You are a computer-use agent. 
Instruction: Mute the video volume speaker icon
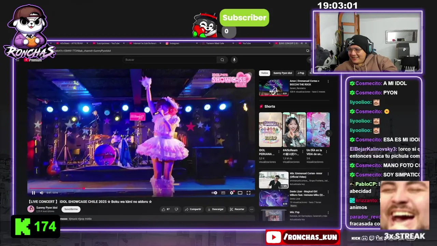point(41,193)
